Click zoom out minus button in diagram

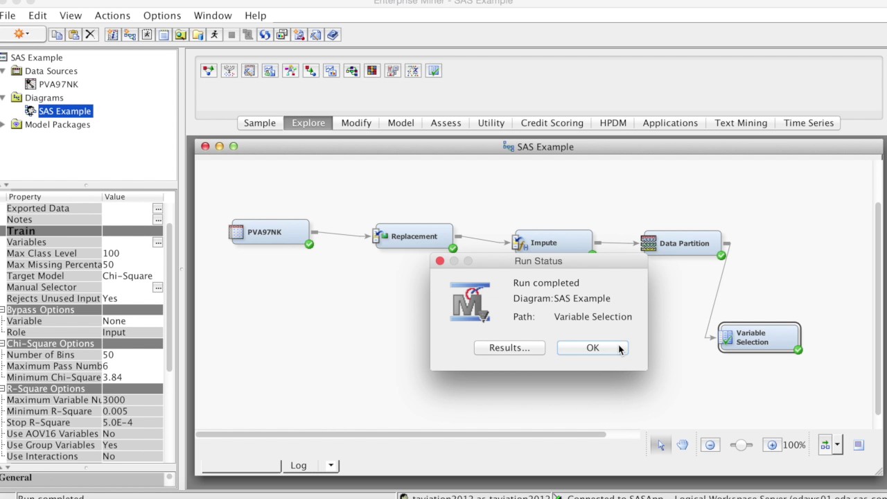[x=710, y=445]
